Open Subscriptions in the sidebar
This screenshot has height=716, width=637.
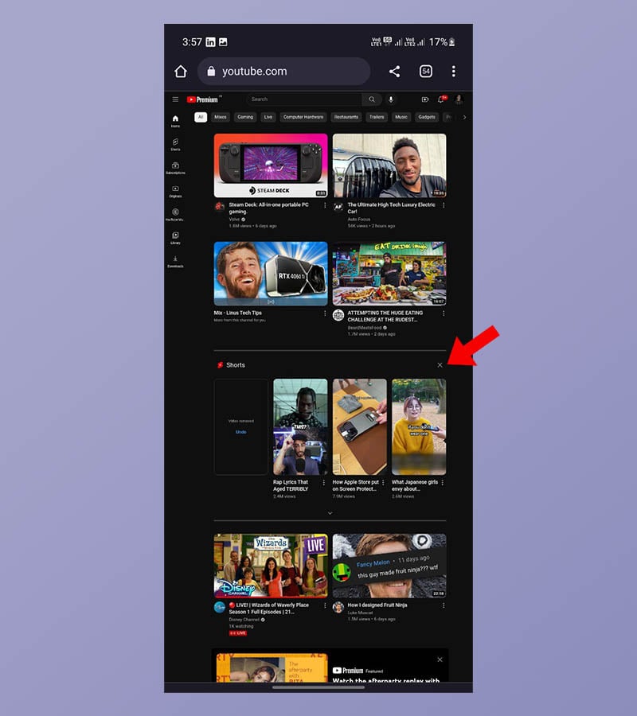tap(175, 168)
